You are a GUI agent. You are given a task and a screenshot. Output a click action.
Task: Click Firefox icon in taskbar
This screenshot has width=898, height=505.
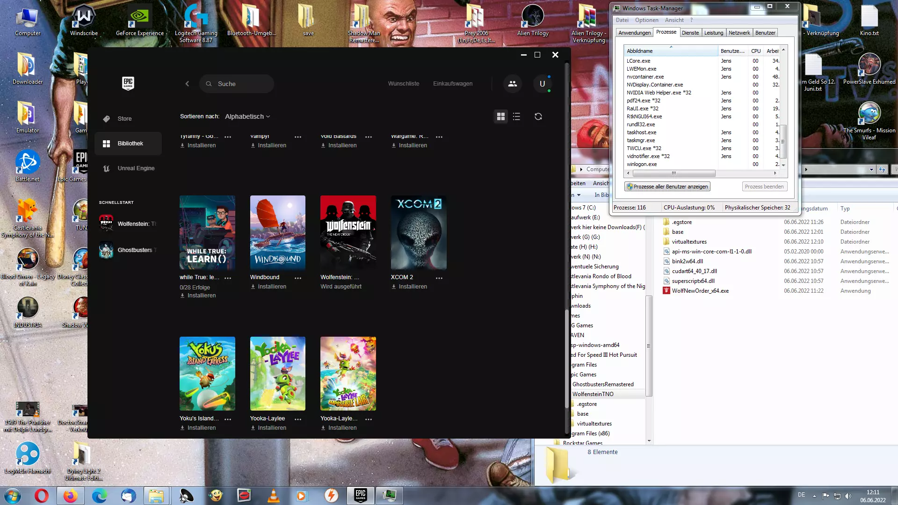(x=71, y=496)
